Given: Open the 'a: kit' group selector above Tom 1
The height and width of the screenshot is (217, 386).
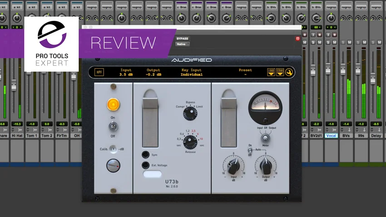Looking at the screenshot, I should coord(32,7).
